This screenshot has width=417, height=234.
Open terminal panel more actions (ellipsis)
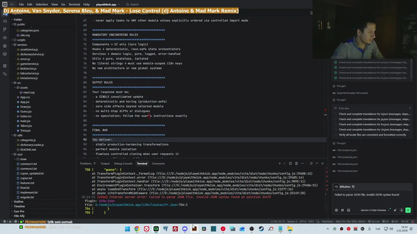tap(302, 163)
